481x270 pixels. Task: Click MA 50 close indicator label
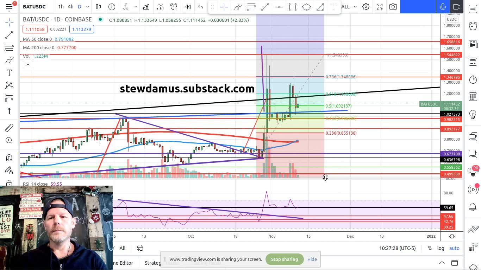(x=37, y=39)
